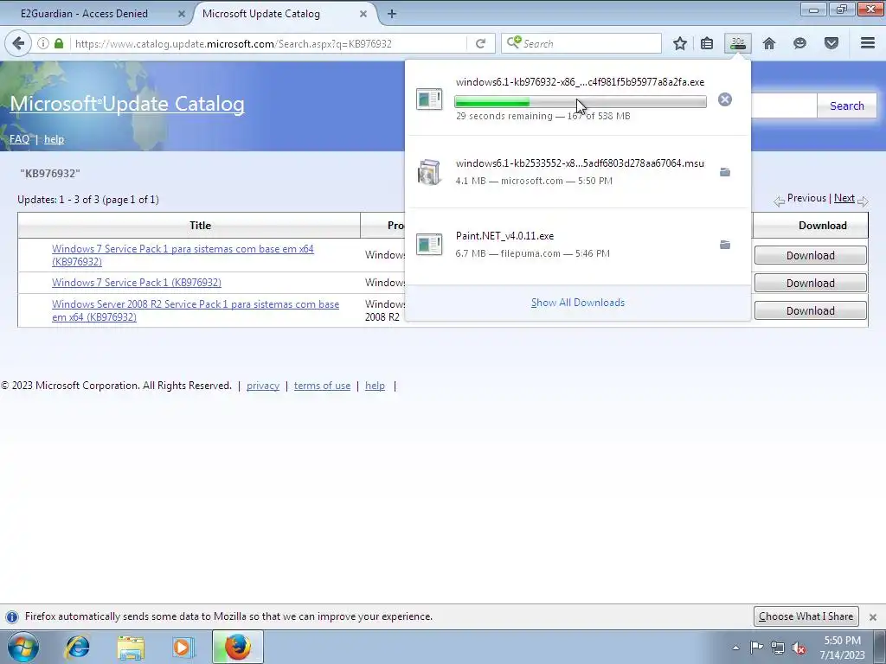Click the green padlock security icon
This screenshot has height=664, width=886.
tap(59, 43)
